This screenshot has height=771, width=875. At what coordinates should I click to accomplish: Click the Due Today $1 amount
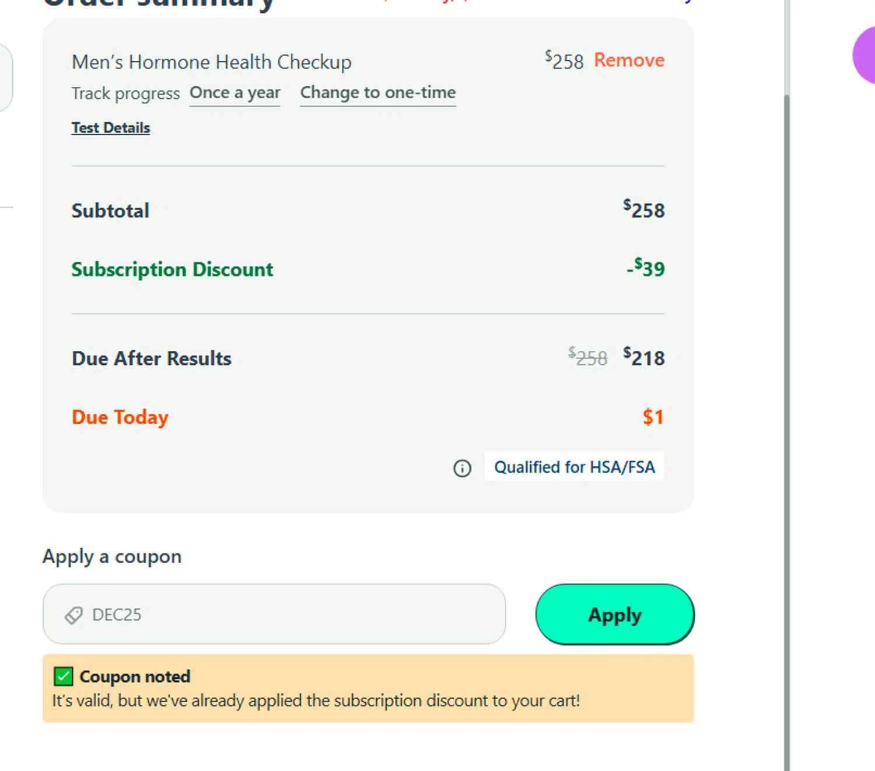[653, 417]
